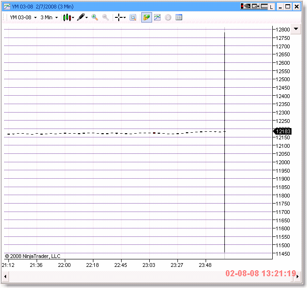This screenshot has width=307, height=288.
Task: Open the data box magnifier icon
Action: pyautogui.click(x=133, y=18)
